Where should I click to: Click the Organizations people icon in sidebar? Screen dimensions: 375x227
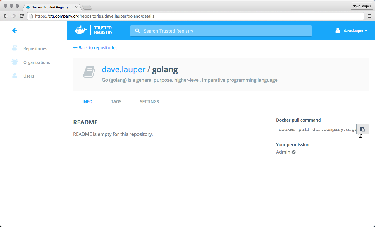pyautogui.click(x=15, y=62)
